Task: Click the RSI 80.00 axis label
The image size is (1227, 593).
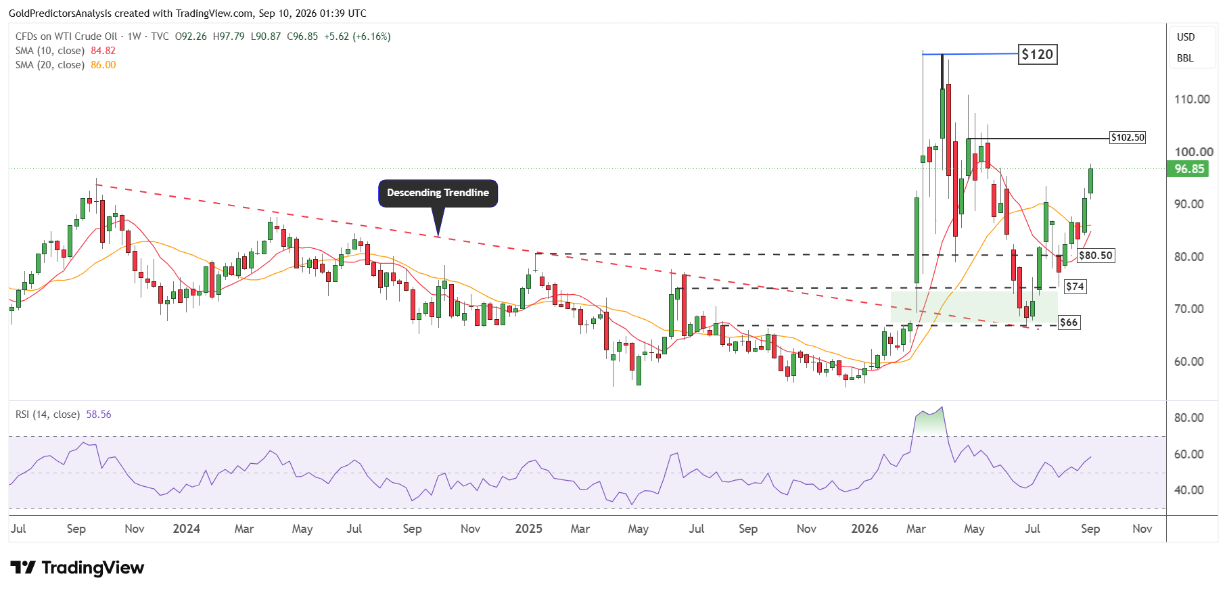Action: pyautogui.click(x=1189, y=418)
